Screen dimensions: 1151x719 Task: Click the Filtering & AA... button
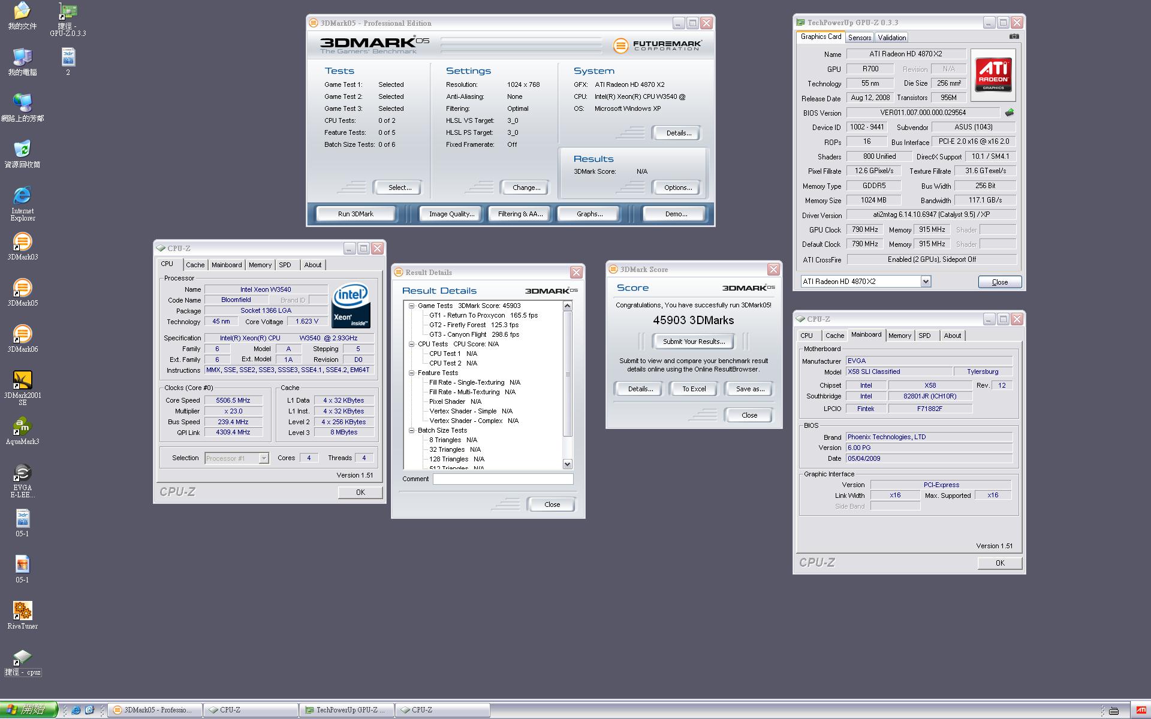(x=520, y=214)
